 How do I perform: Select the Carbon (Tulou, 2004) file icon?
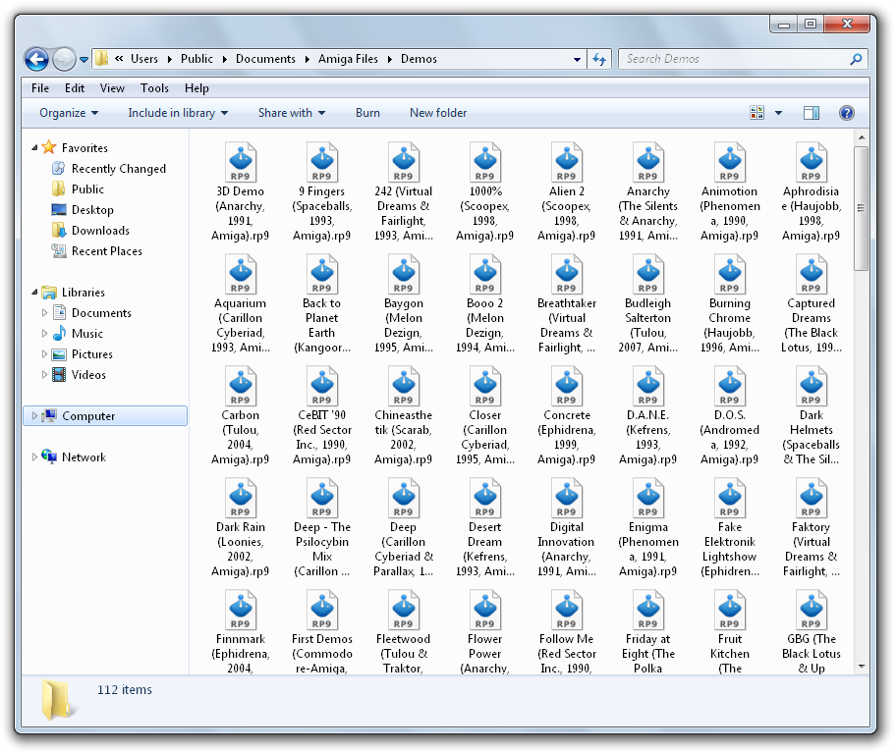241,386
